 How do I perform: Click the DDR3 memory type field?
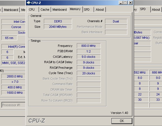point(58,21)
